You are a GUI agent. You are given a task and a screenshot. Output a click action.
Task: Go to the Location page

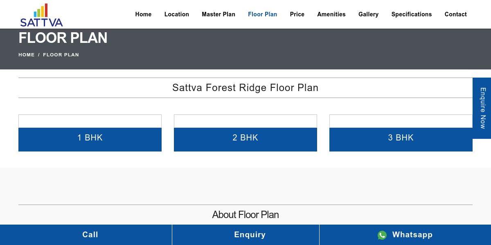(177, 14)
